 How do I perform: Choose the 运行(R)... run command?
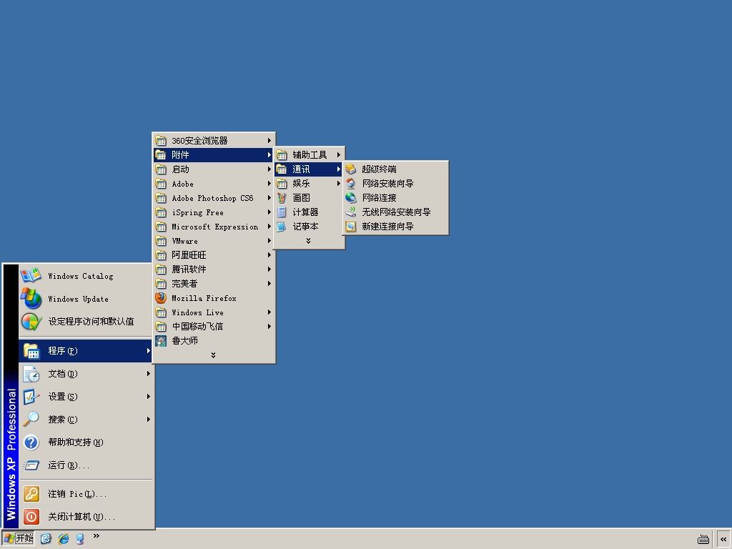[x=86, y=465]
